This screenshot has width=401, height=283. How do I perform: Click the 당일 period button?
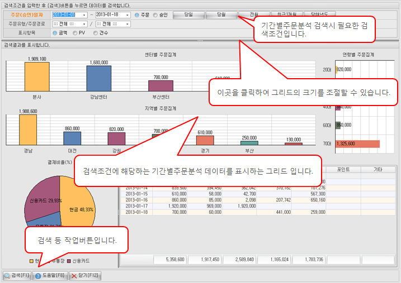click(188, 15)
